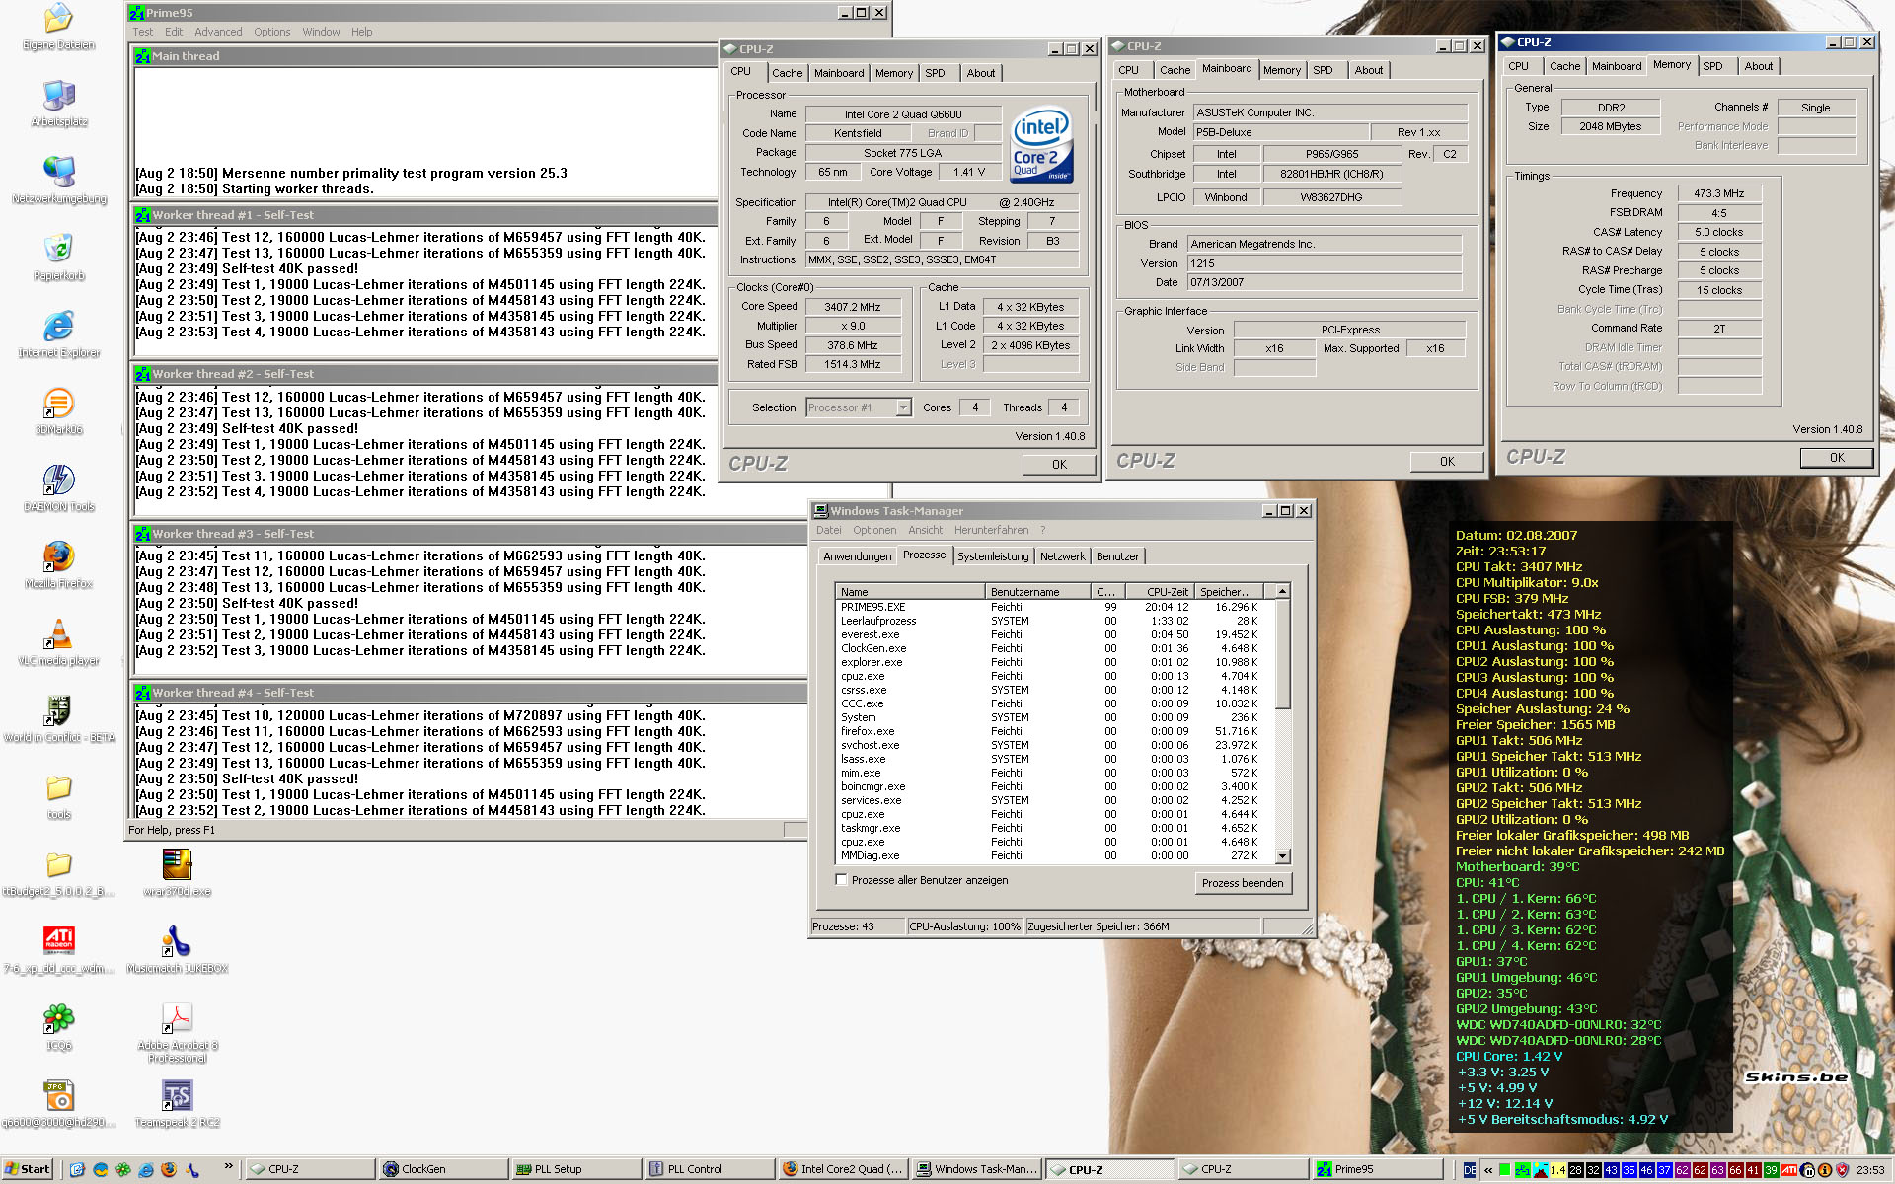Viewport: 1895px width, 1184px height.
Task: Click the red security shield tray icon
Action: (1842, 1170)
